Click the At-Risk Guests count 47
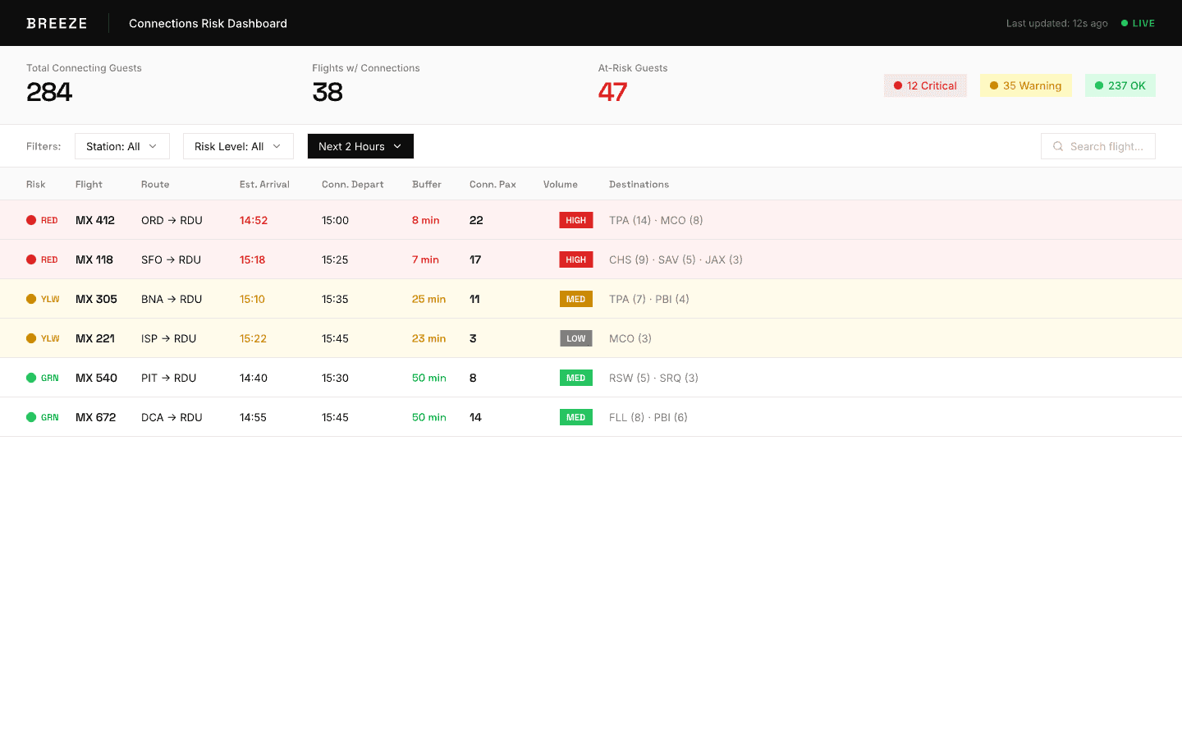 612,92
